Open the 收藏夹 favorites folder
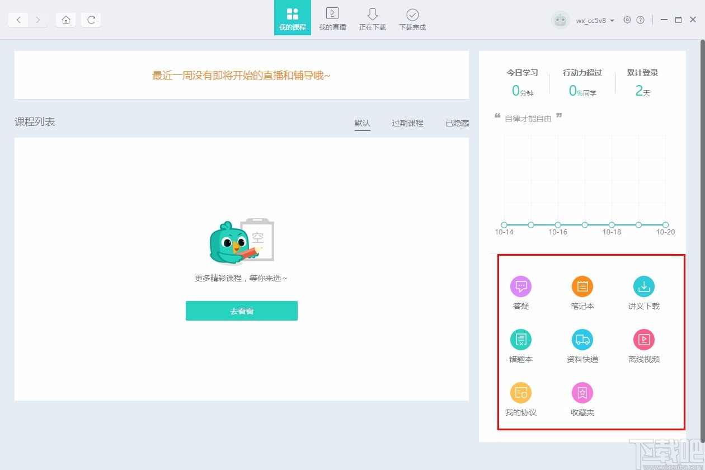The width and height of the screenshot is (705, 470). click(x=582, y=397)
